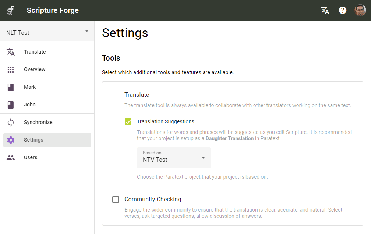Expand the project selector chevron arrow
The image size is (371, 234).
click(x=87, y=31)
